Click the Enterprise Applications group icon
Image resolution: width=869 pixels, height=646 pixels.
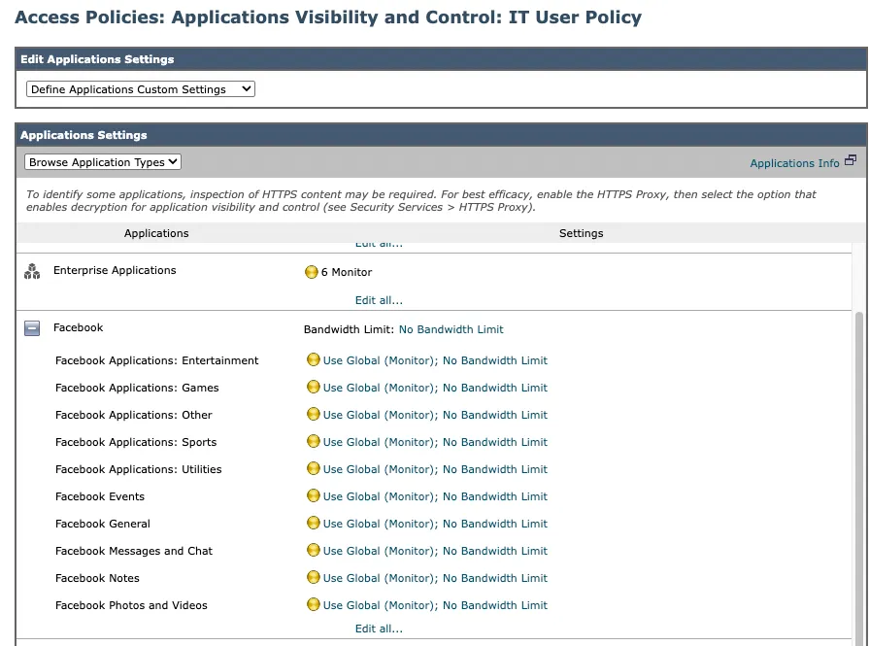(31, 271)
